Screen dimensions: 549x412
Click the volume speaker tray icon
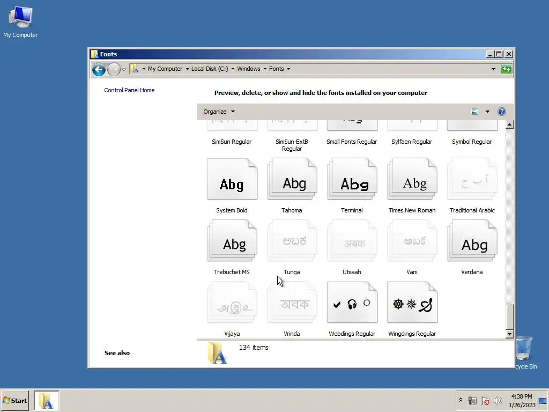pos(498,400)
